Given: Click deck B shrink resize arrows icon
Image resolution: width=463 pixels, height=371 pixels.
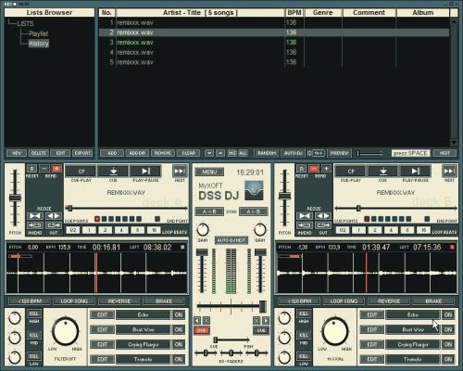Looking at the screenshot, I should point(305,216).
